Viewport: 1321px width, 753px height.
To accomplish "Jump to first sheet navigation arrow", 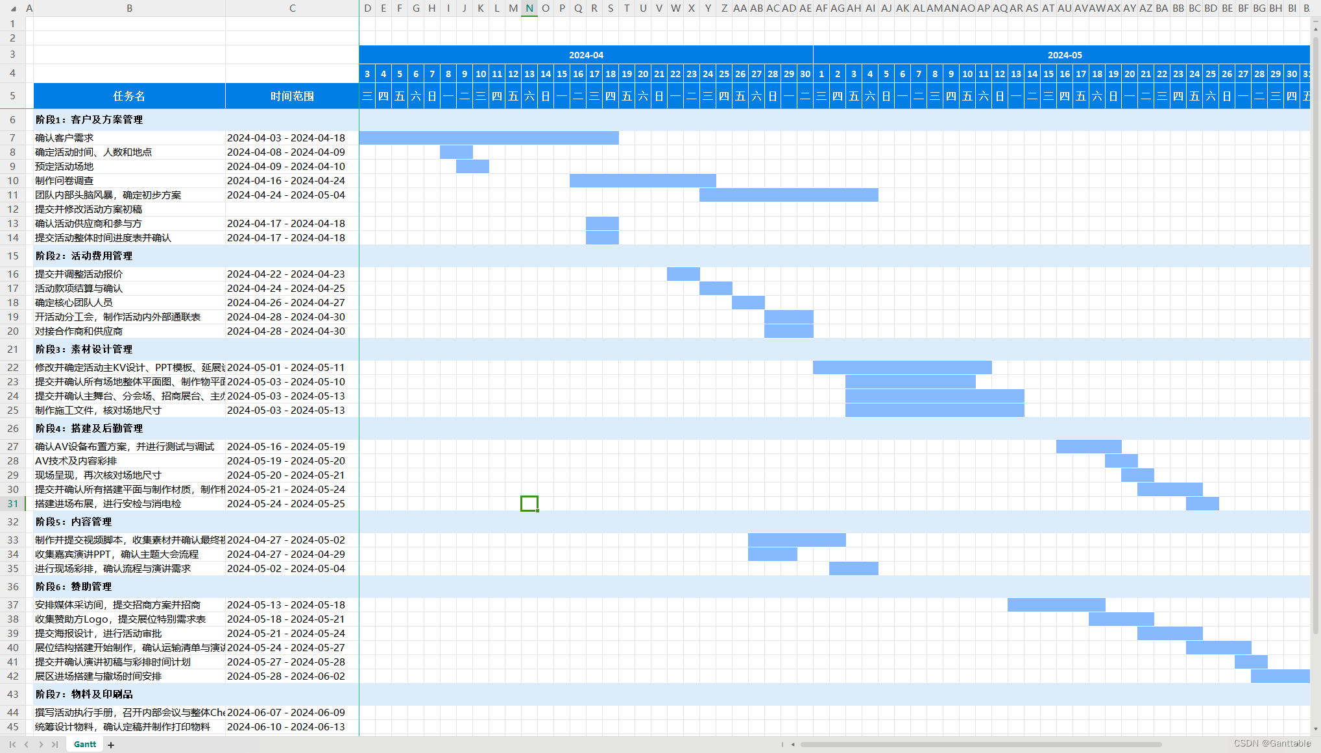I will point(12,745).
